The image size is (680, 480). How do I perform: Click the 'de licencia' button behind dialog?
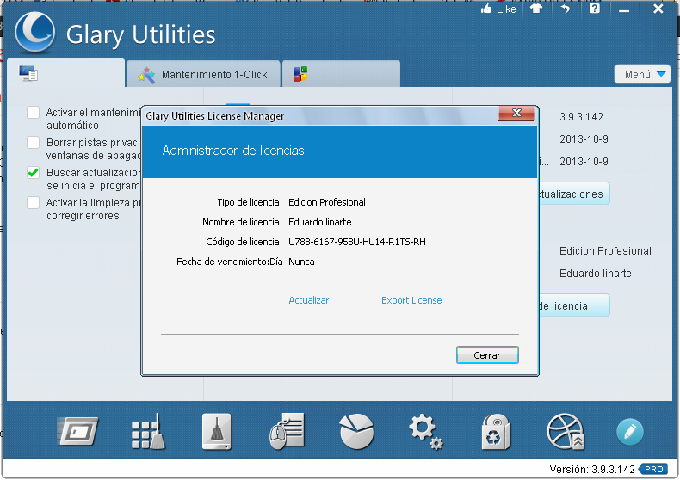[x=574, y=305]
